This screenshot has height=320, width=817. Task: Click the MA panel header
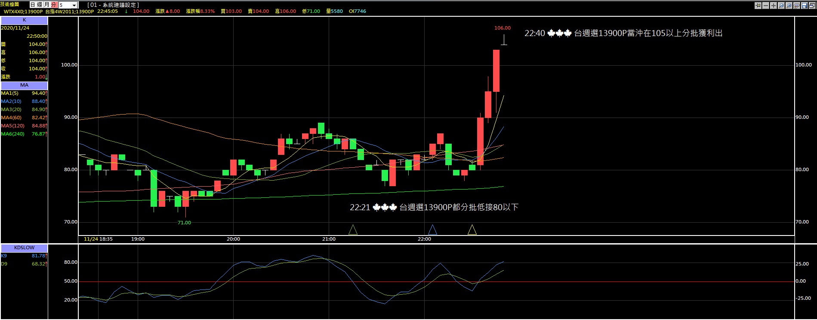[x=24, y=85]
